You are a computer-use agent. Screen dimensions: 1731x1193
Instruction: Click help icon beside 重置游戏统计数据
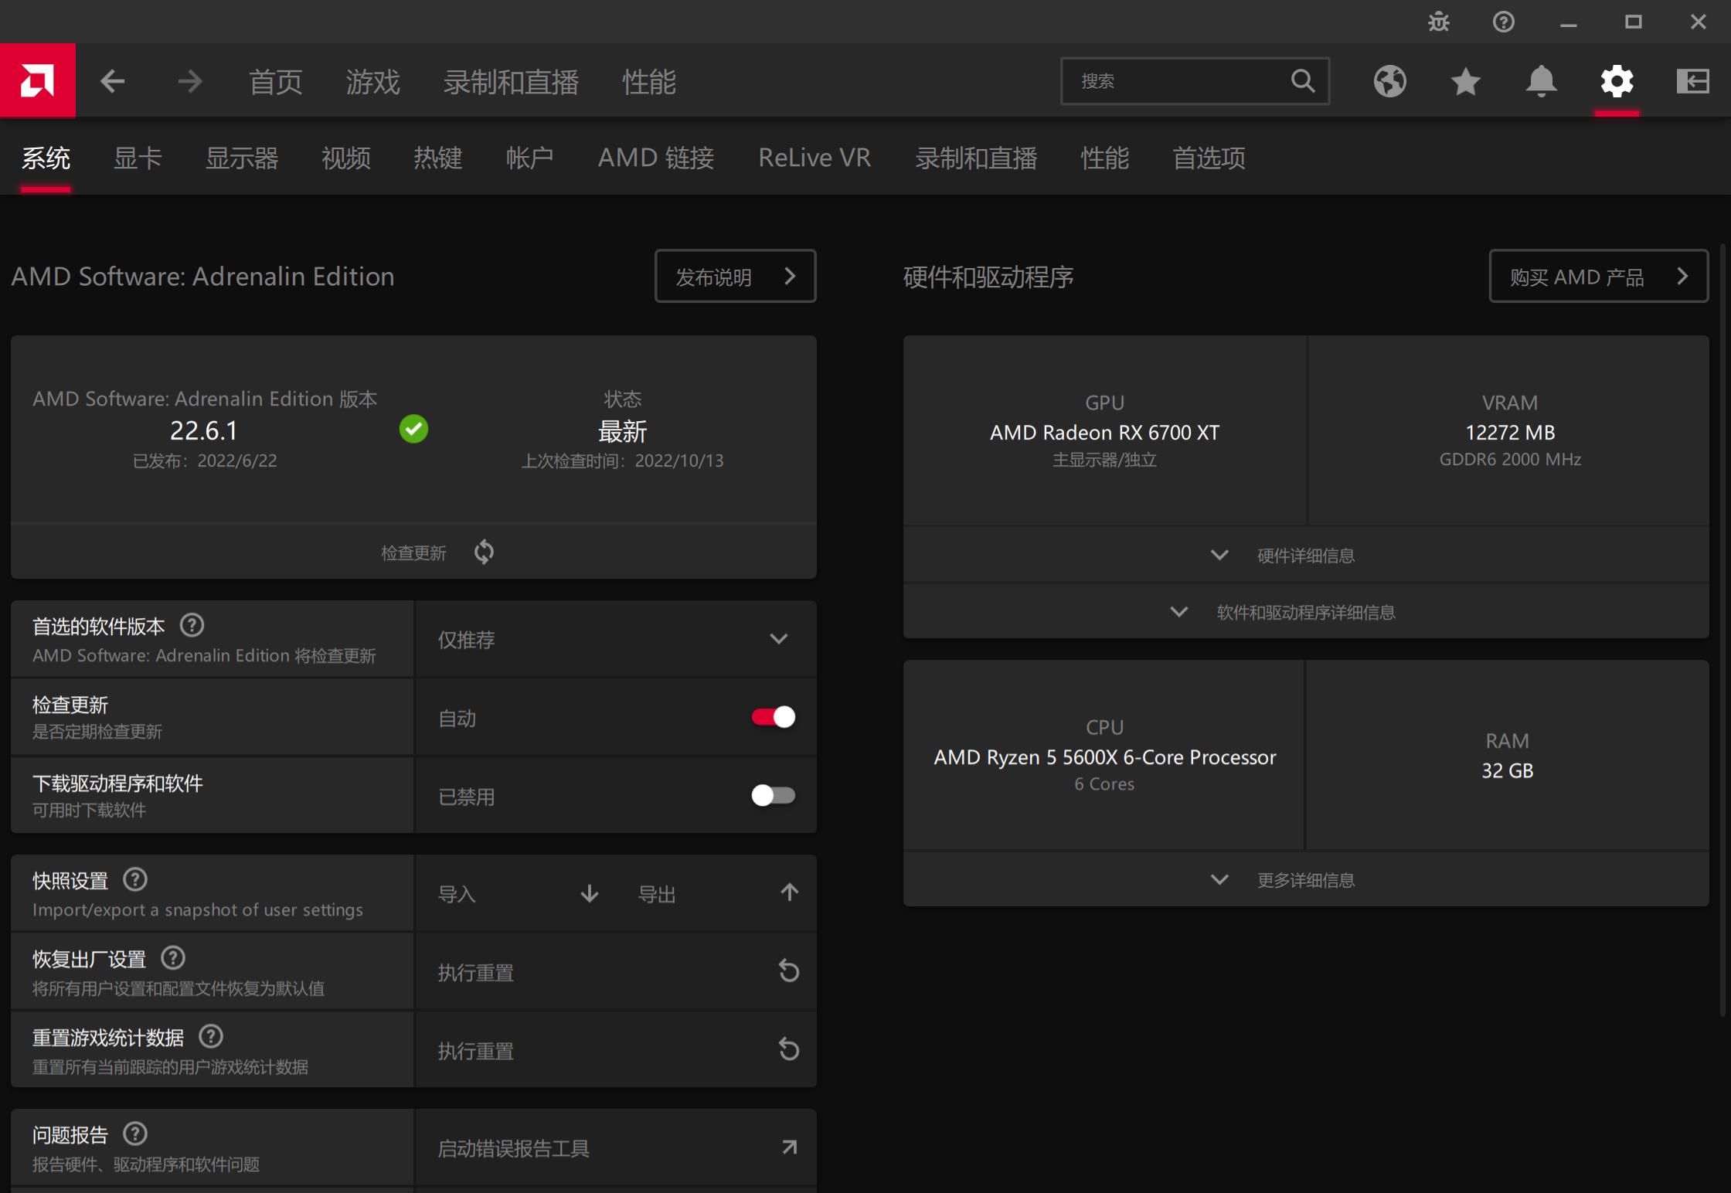(x=211, y=1036)
